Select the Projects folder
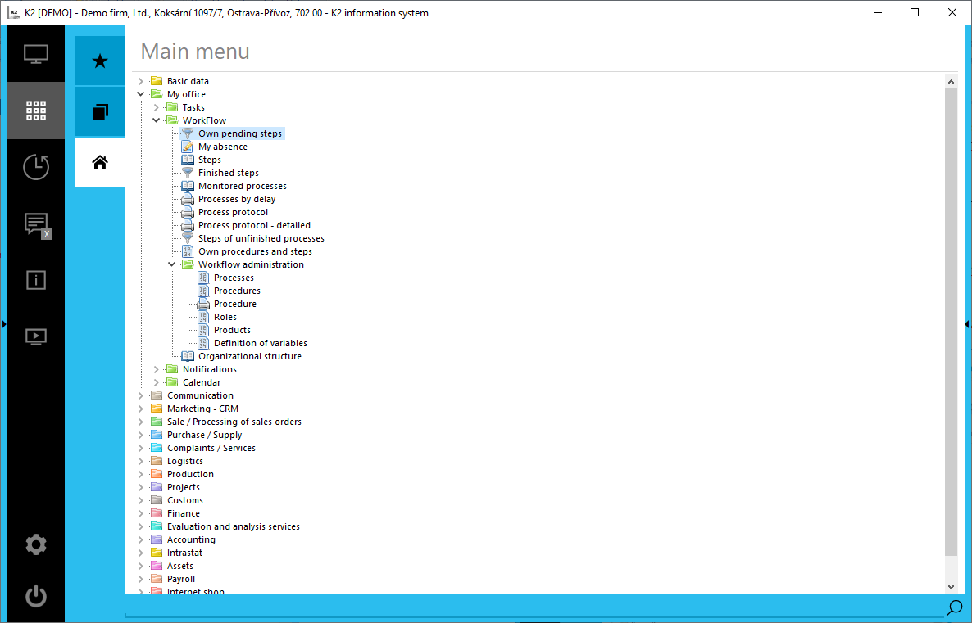The image size is (972, 623). point(184,487)
